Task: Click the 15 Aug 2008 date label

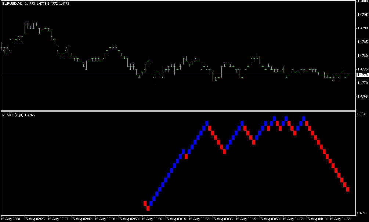Action: click(x=11, y=219)
